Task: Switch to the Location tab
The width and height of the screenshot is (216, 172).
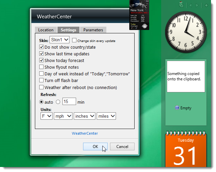Action: coord(46,30)
